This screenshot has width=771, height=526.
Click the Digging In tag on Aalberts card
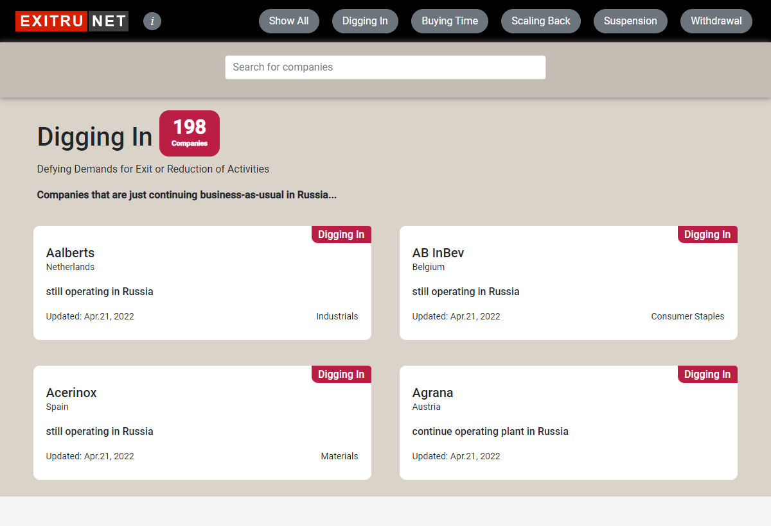tap(341, 235)
